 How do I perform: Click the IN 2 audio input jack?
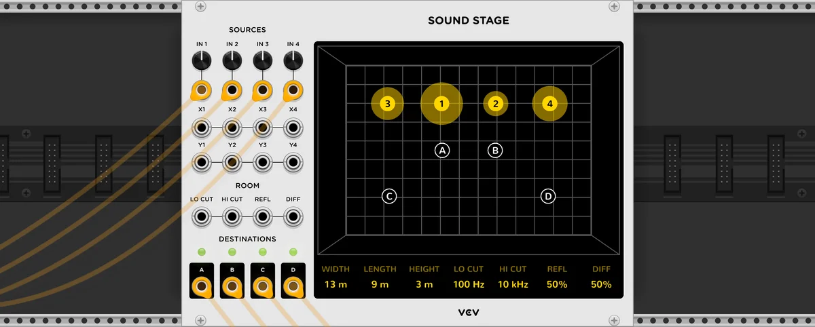pyautogui.click(x=232, y=90)
